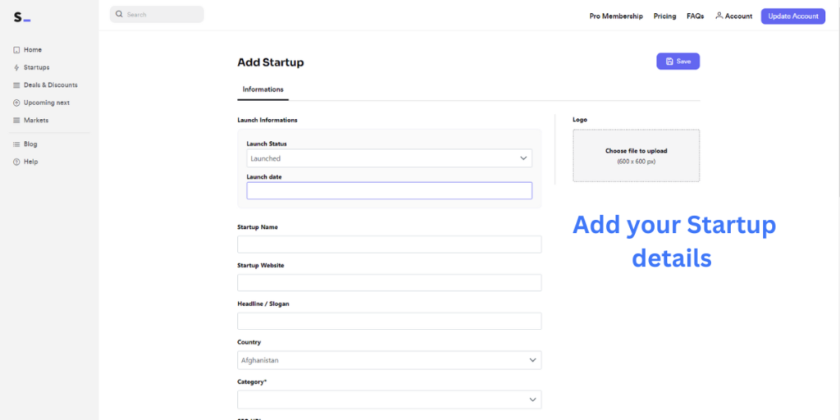The height and width of the screenshot is (420, 840).
Task: Click the Blog list icon
Action: [16, 144]
